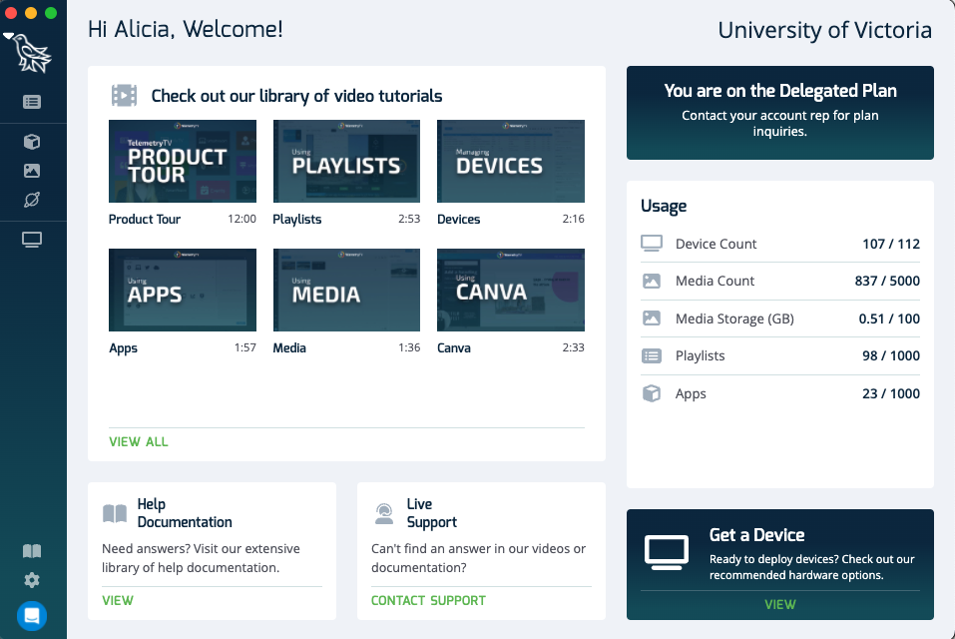Click the 12:00 Product Tour duration
The image size is (955, 639).
241,219
